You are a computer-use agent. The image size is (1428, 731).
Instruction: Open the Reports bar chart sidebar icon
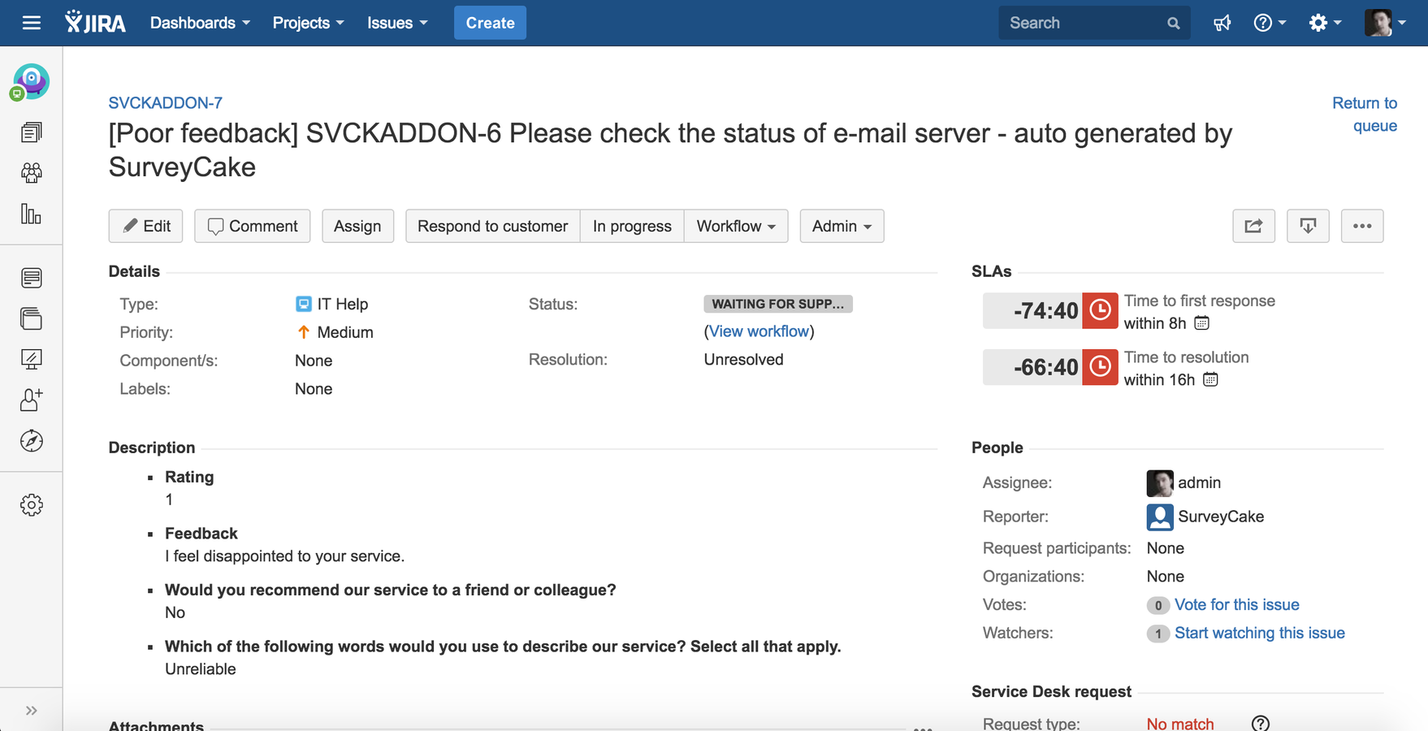click(x=32, y=214)
